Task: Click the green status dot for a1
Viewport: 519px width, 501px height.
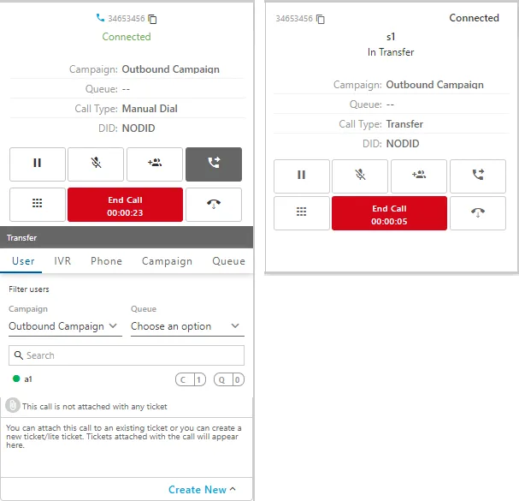Action: click(x=16, y=379)
